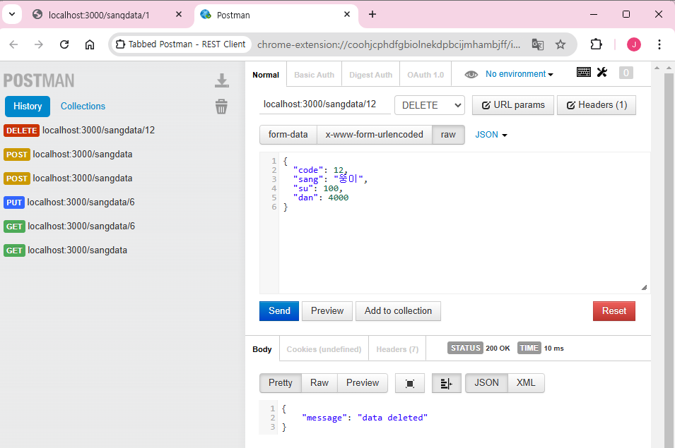The image size is (675, 448).
Task: Select x-www-form-urlencoded body type
Action: click(x=374, y=135)
